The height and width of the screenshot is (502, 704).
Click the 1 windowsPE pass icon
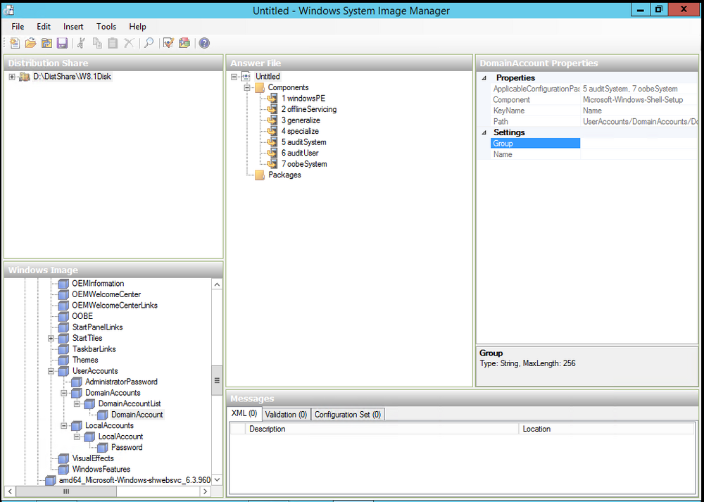tap(272, 99)
